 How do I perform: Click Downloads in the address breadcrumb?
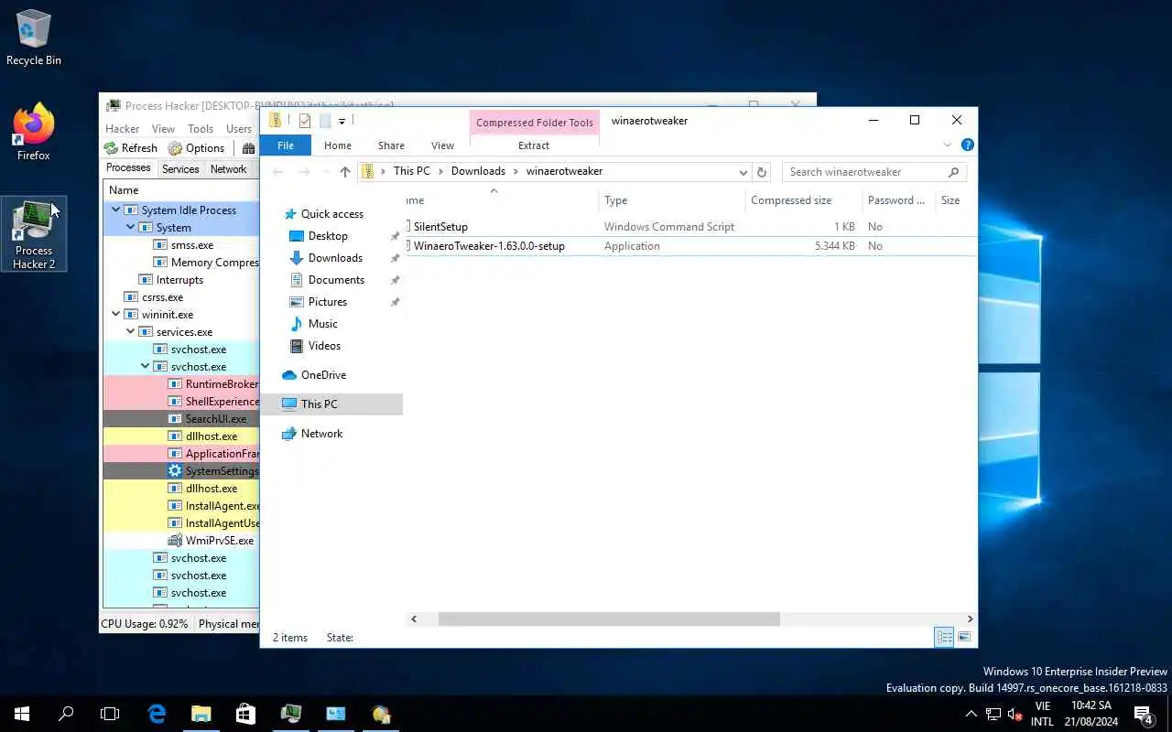478,172
